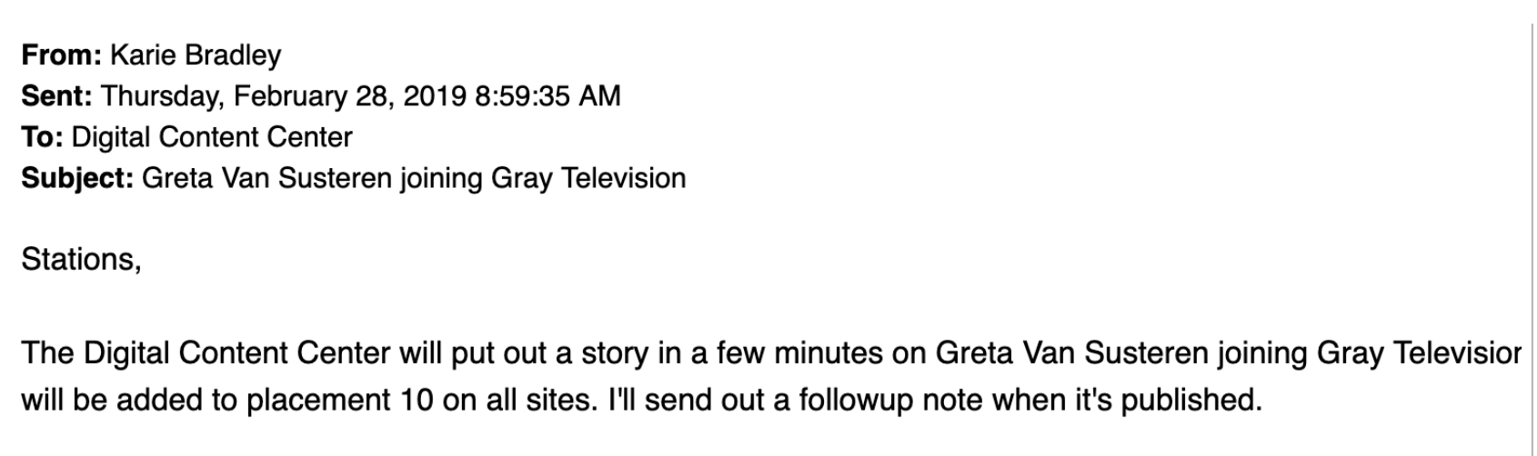Image resolution: width=1537 pixels, height=456 pixels.
Task: Click the 'Subject:' header label
Action: click(x=77, y=178)
